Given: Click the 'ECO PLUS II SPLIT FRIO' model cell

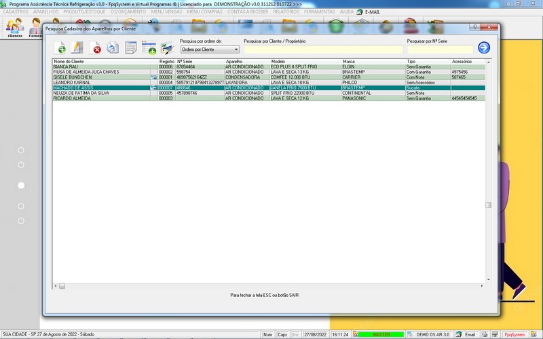Looking at the screenshot, I should [x=305, y=66].
